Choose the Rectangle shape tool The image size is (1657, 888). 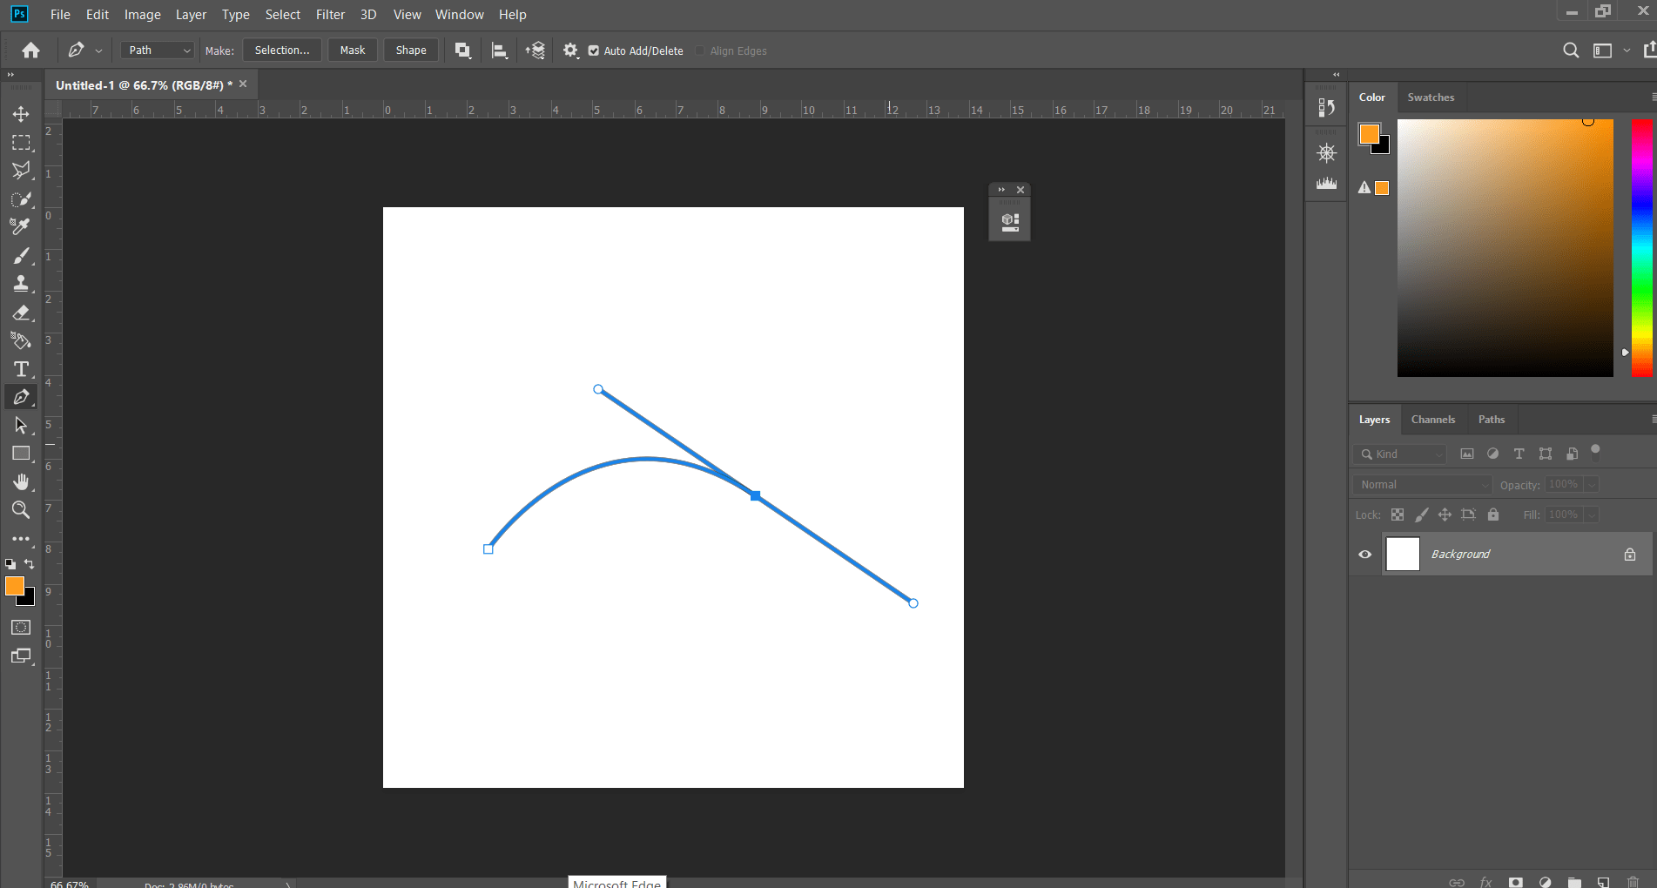21,454
